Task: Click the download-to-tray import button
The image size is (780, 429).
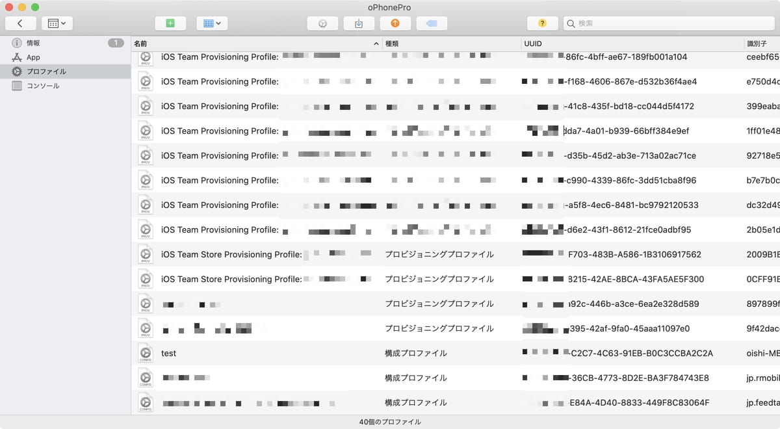Action: pos(359,23)
